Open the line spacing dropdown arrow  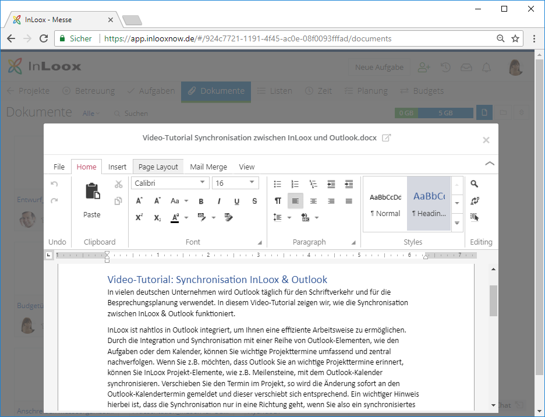point(289,218)
